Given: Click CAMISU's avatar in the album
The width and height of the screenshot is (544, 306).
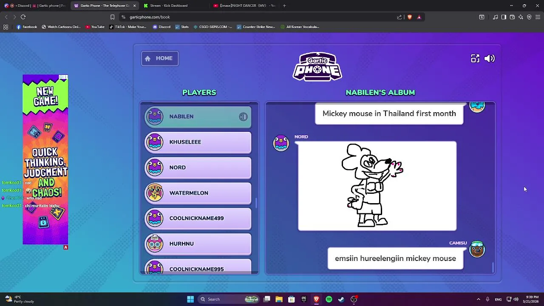Looking at the screenshot, I should pyautogui.click(x=477, y=249).
